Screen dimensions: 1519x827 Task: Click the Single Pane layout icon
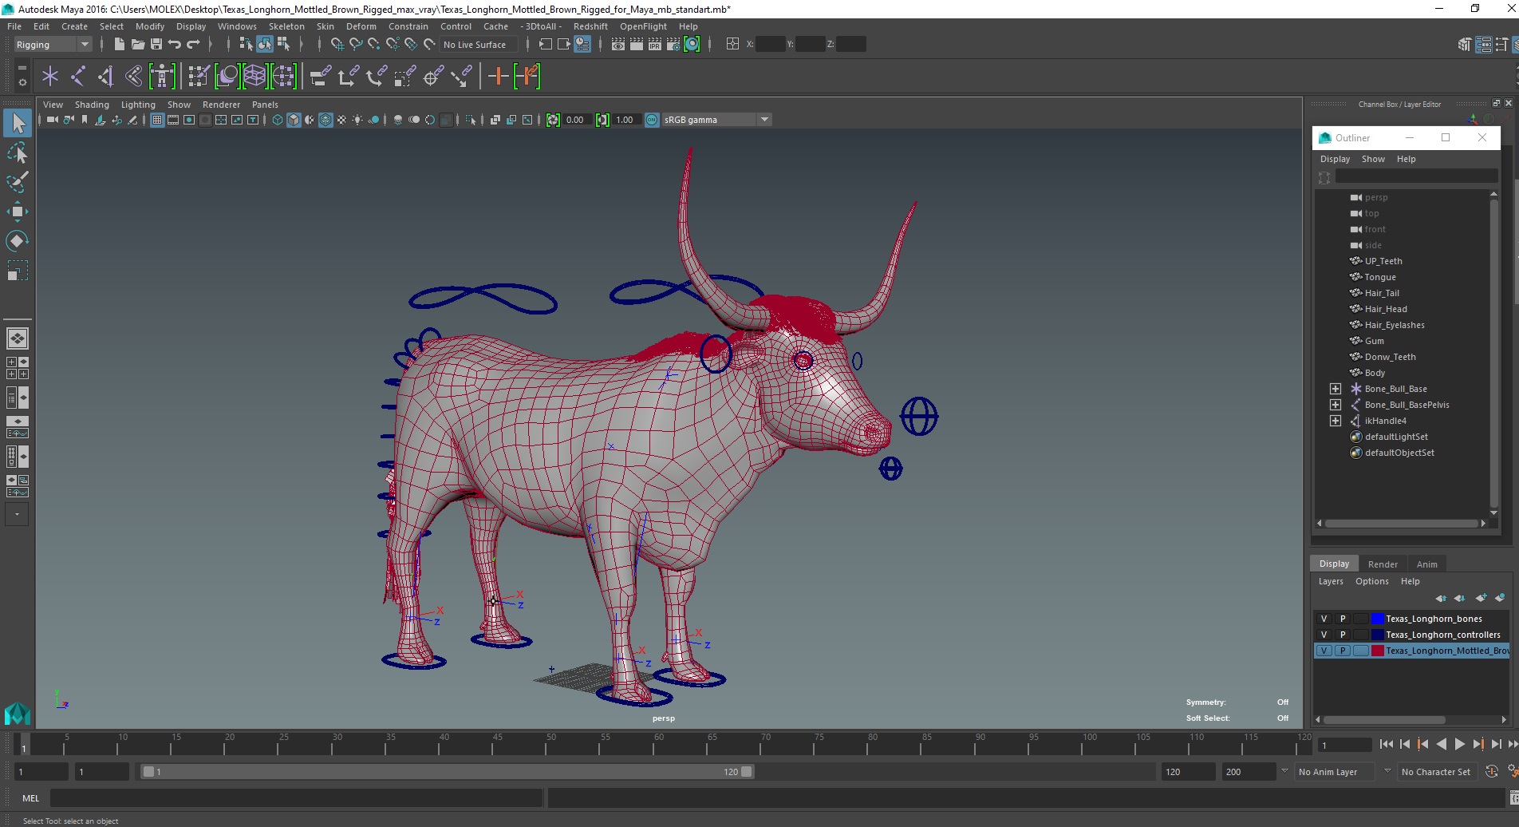[18, 338]
